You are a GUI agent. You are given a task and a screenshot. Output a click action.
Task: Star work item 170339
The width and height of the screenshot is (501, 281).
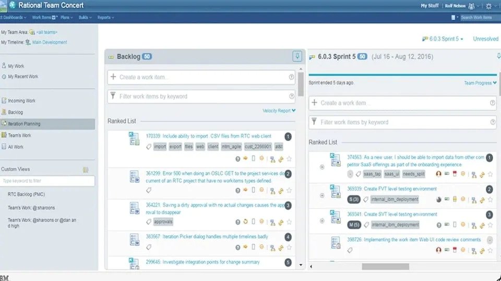click(289, 159)
